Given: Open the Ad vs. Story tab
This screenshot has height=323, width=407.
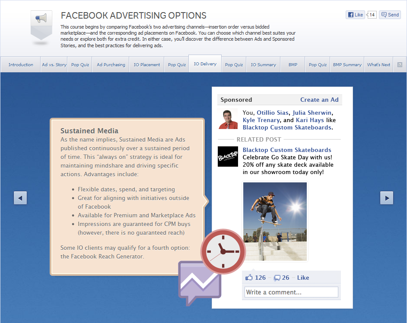Looking at the screenshot, I should 54,65.
